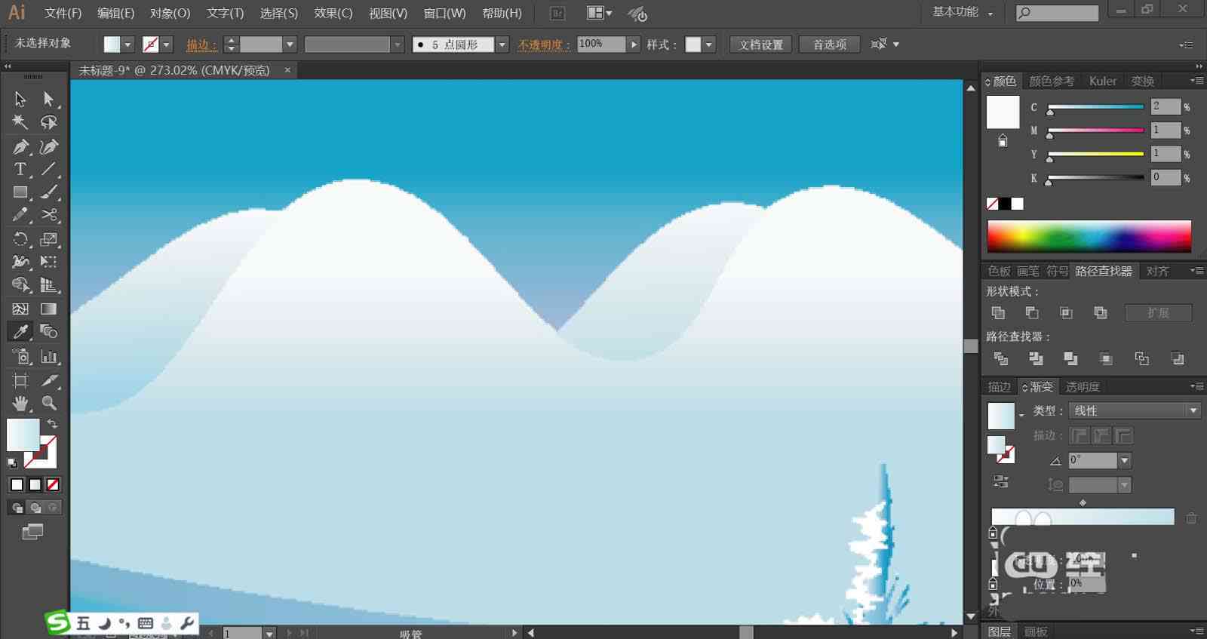
Task: Click the 扩展 button in Pathfinder
Action: (x=1159, y=312)
